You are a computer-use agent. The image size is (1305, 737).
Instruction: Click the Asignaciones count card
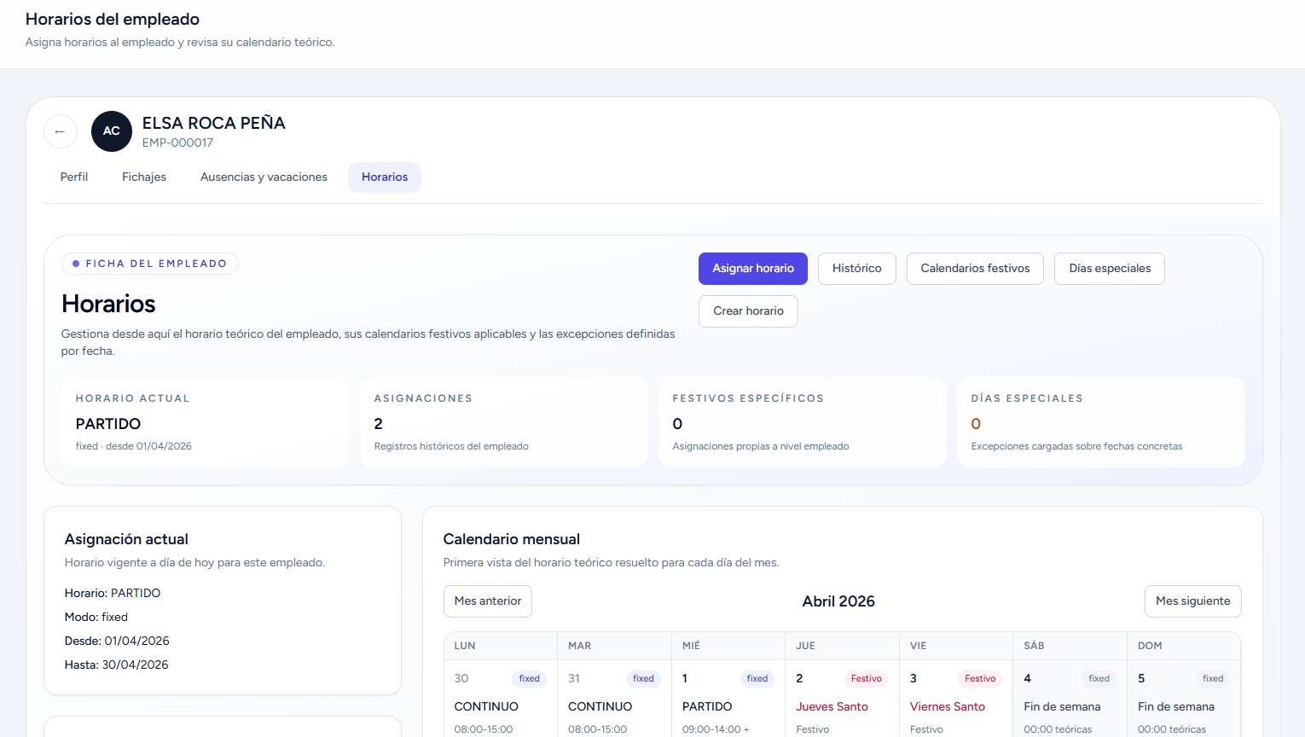tap(504, 422)
